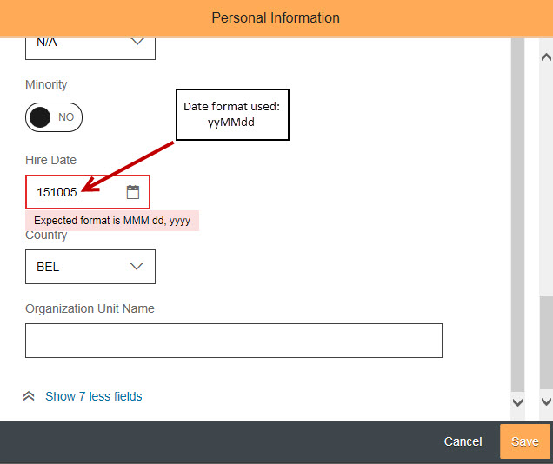Click the outer scrollbar down arrow
This screenshot has width=553, height=464.
click(x=546, y=401)
